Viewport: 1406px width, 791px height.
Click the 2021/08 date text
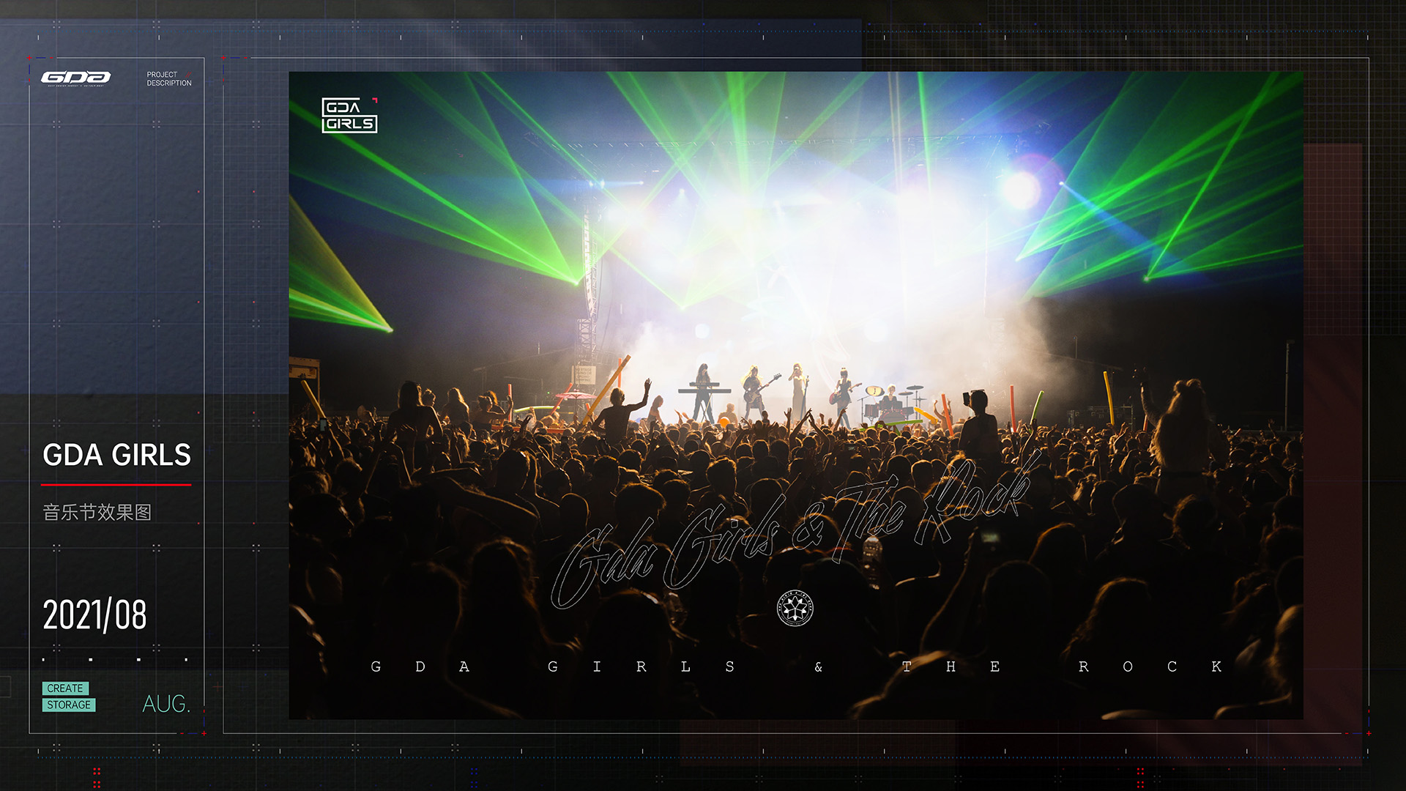pyautogui.click(x=94, y=615)
